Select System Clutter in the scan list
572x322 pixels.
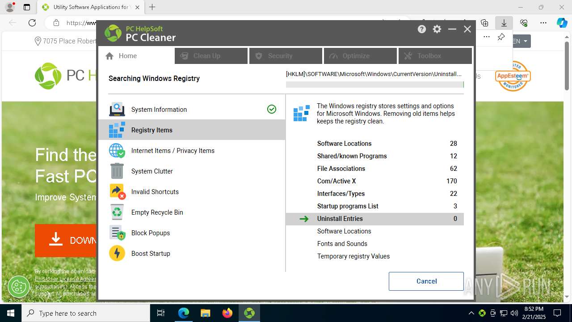192,171
